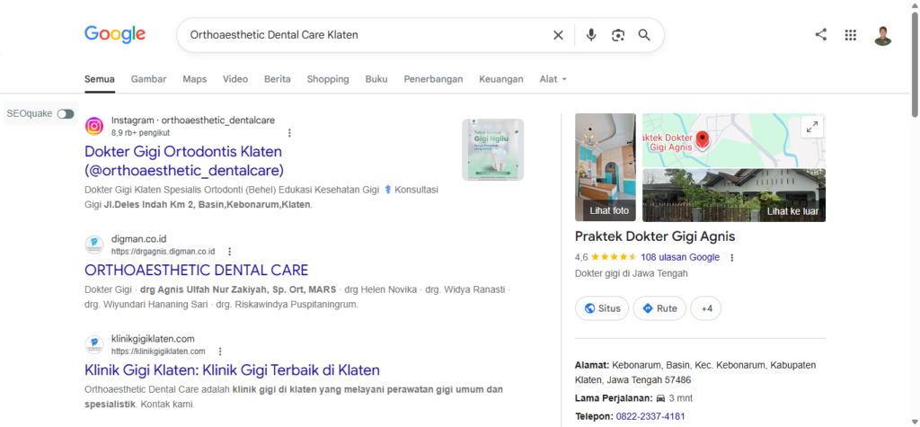This screenshot has height=427, width=920.
Task: Click the Telepon label link
Action: pos(595,416)
